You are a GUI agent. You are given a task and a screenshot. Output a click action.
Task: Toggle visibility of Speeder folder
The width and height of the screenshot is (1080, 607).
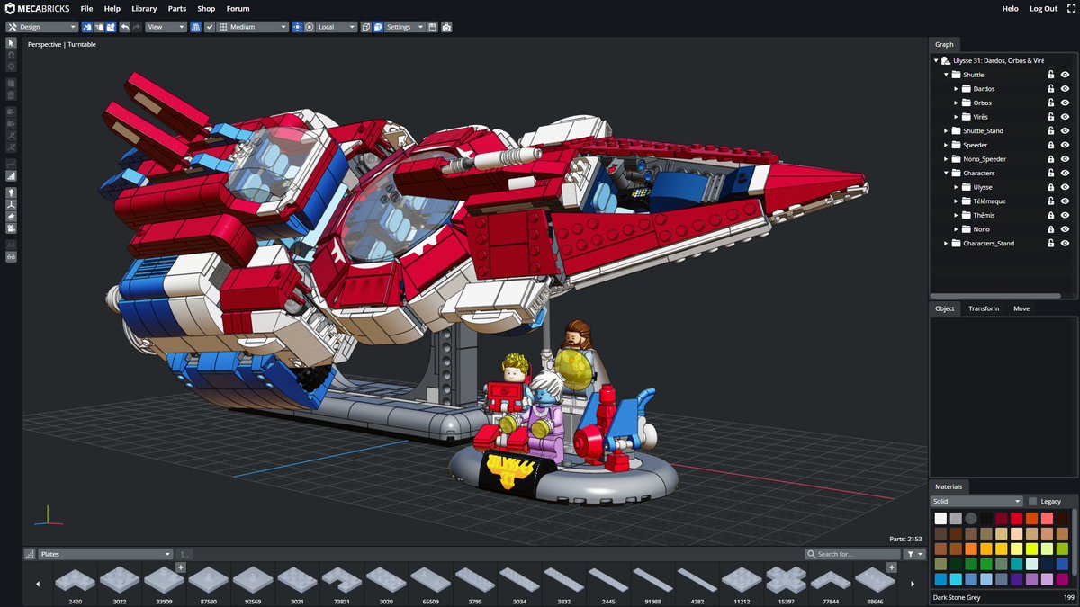pos(1065,145)
